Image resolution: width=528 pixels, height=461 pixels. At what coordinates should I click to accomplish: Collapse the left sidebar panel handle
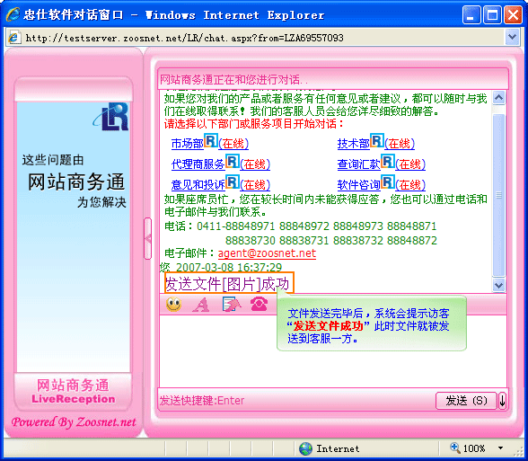coord(147,239)
